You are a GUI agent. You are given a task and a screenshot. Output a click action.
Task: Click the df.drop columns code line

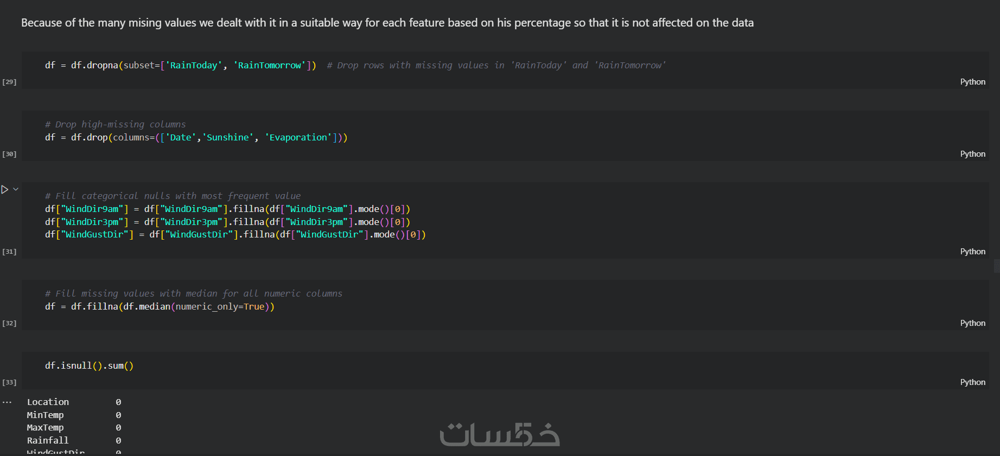pyautogui.click(x=195, y=138)
